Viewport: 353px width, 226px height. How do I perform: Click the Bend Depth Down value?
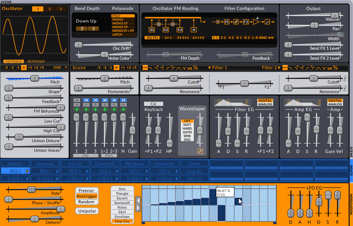[x=82, y=28]
